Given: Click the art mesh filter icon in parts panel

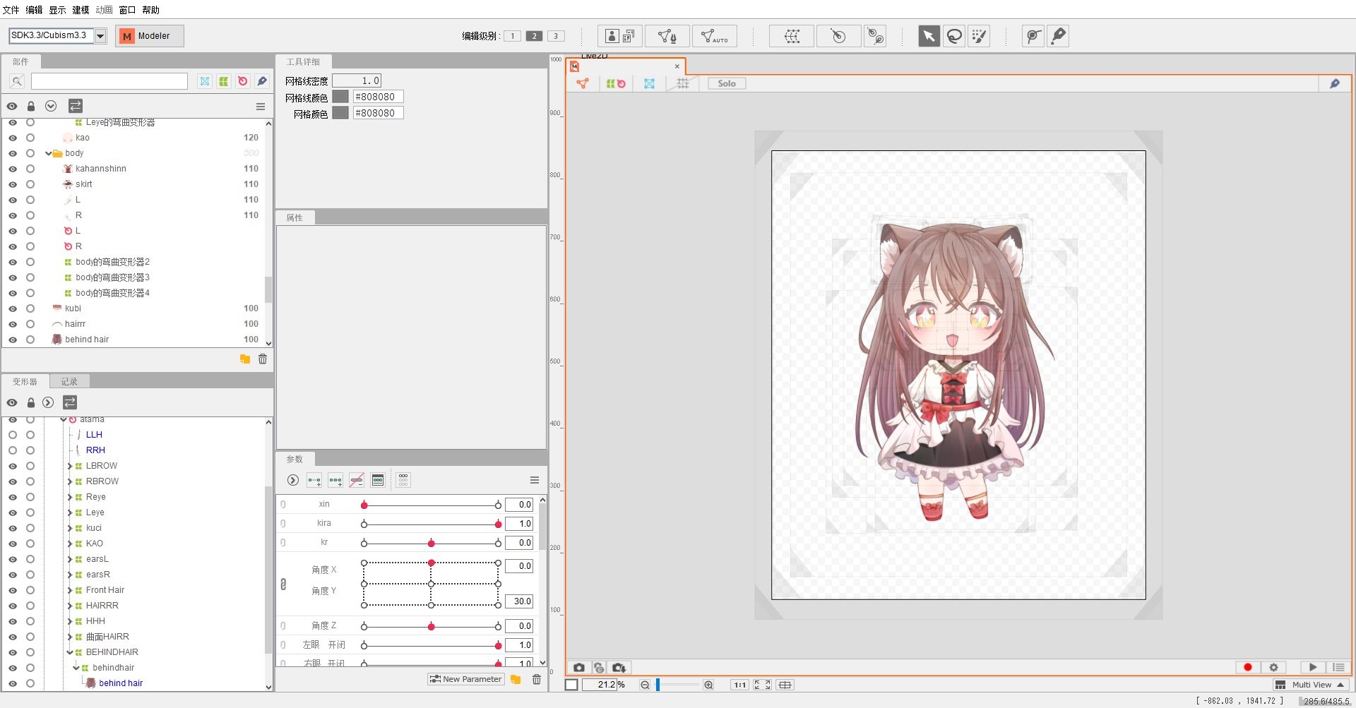Looking at the screenshot, I should (205, 81).
